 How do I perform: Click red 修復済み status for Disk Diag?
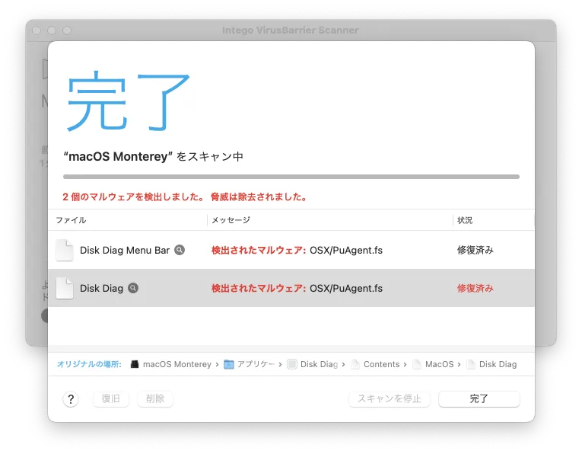(x=475, y=288)
